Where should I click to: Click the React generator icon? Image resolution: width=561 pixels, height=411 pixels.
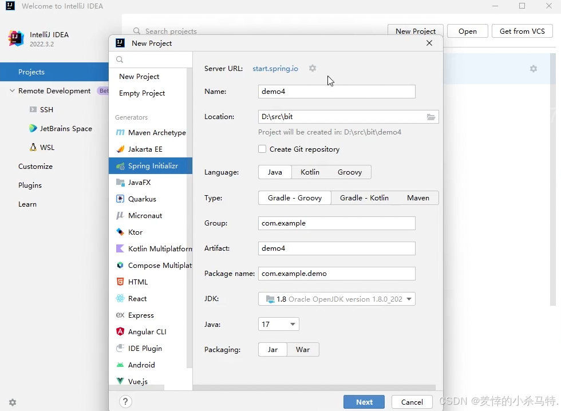pos(120,298)
